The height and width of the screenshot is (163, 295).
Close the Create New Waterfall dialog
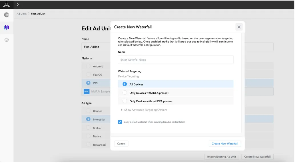click(x=239, y=27)
